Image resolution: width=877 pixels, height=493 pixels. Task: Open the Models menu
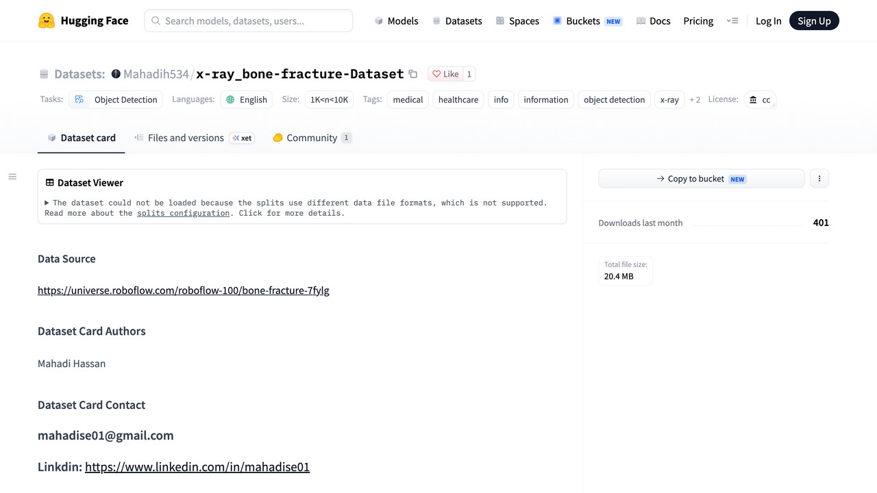(396, 21)
